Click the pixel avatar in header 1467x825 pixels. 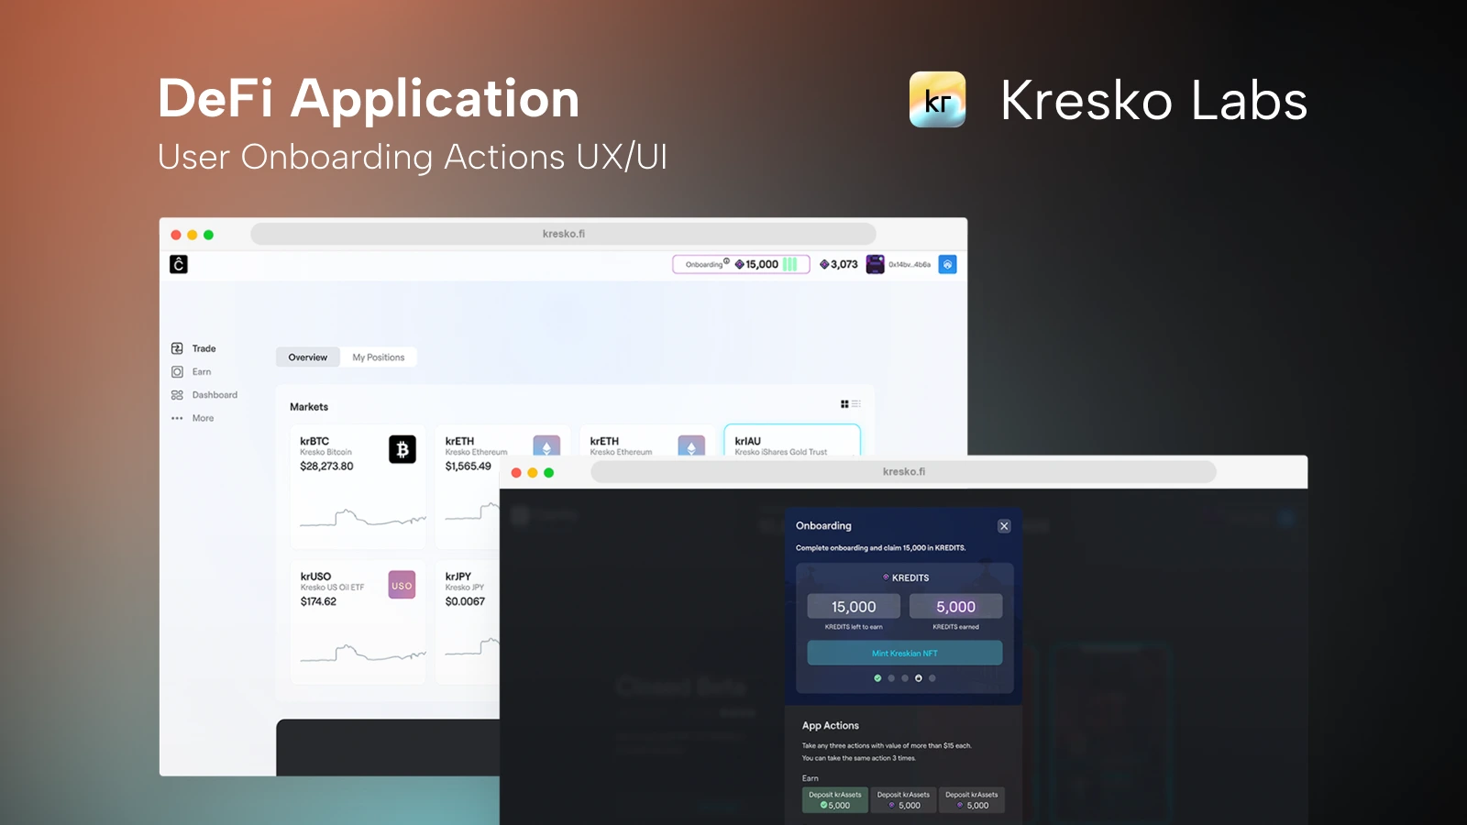coord(876,264)
